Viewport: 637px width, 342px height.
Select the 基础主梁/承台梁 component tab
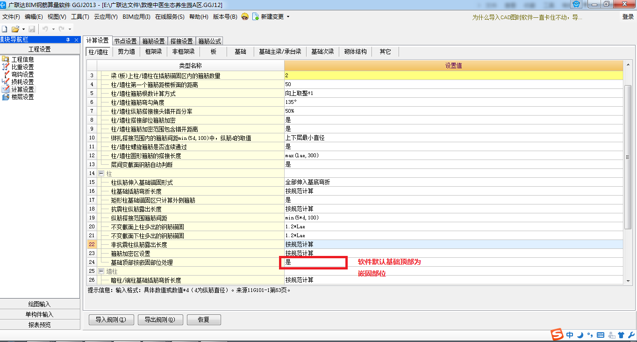280,51
